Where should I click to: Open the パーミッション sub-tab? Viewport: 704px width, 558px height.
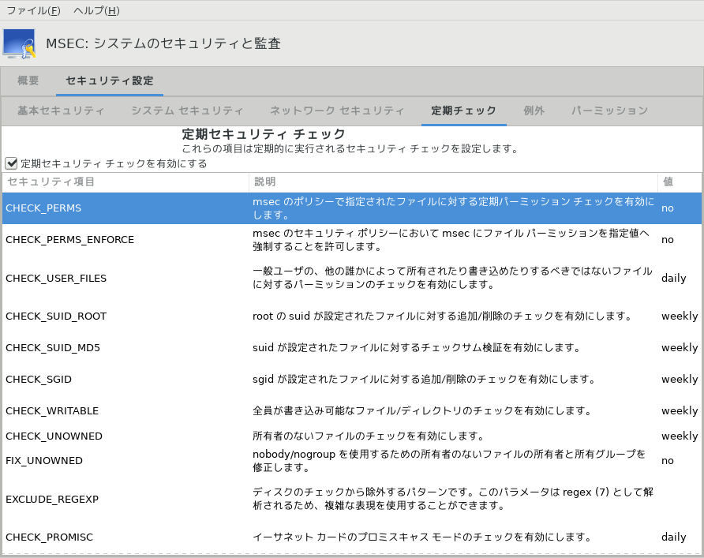[x=609, y=110]
